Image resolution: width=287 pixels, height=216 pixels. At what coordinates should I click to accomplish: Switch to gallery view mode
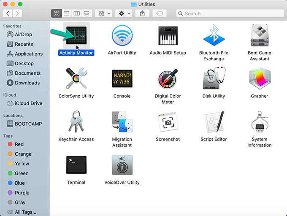pyautogui.click(x=87, y=13)
